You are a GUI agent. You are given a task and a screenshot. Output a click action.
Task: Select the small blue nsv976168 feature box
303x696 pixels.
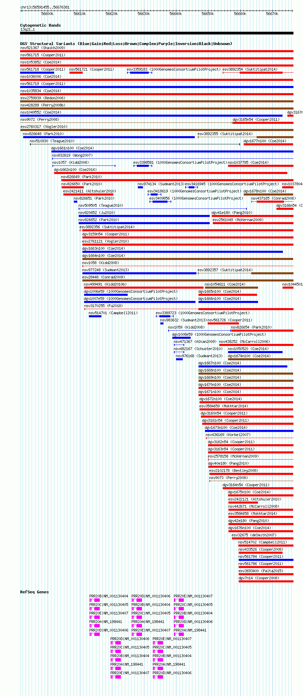[179, 359]
